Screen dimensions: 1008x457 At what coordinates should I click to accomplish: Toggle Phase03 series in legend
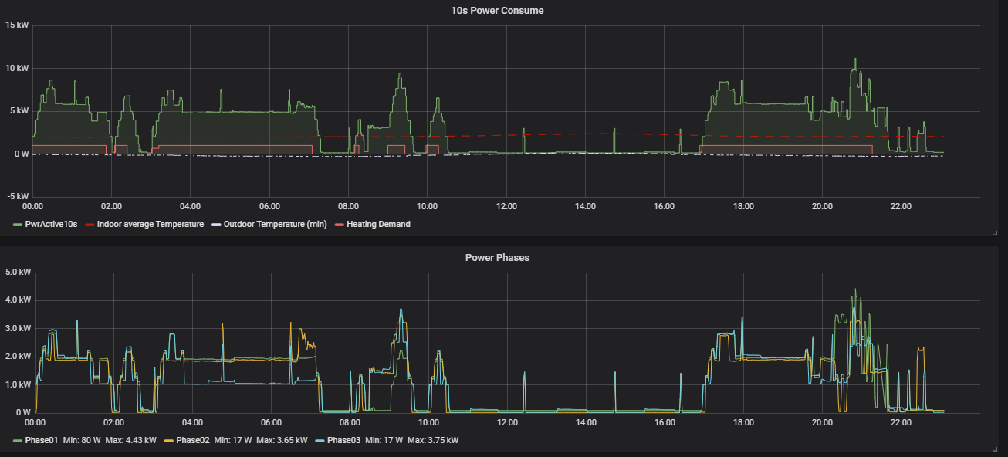coord(344,440)
